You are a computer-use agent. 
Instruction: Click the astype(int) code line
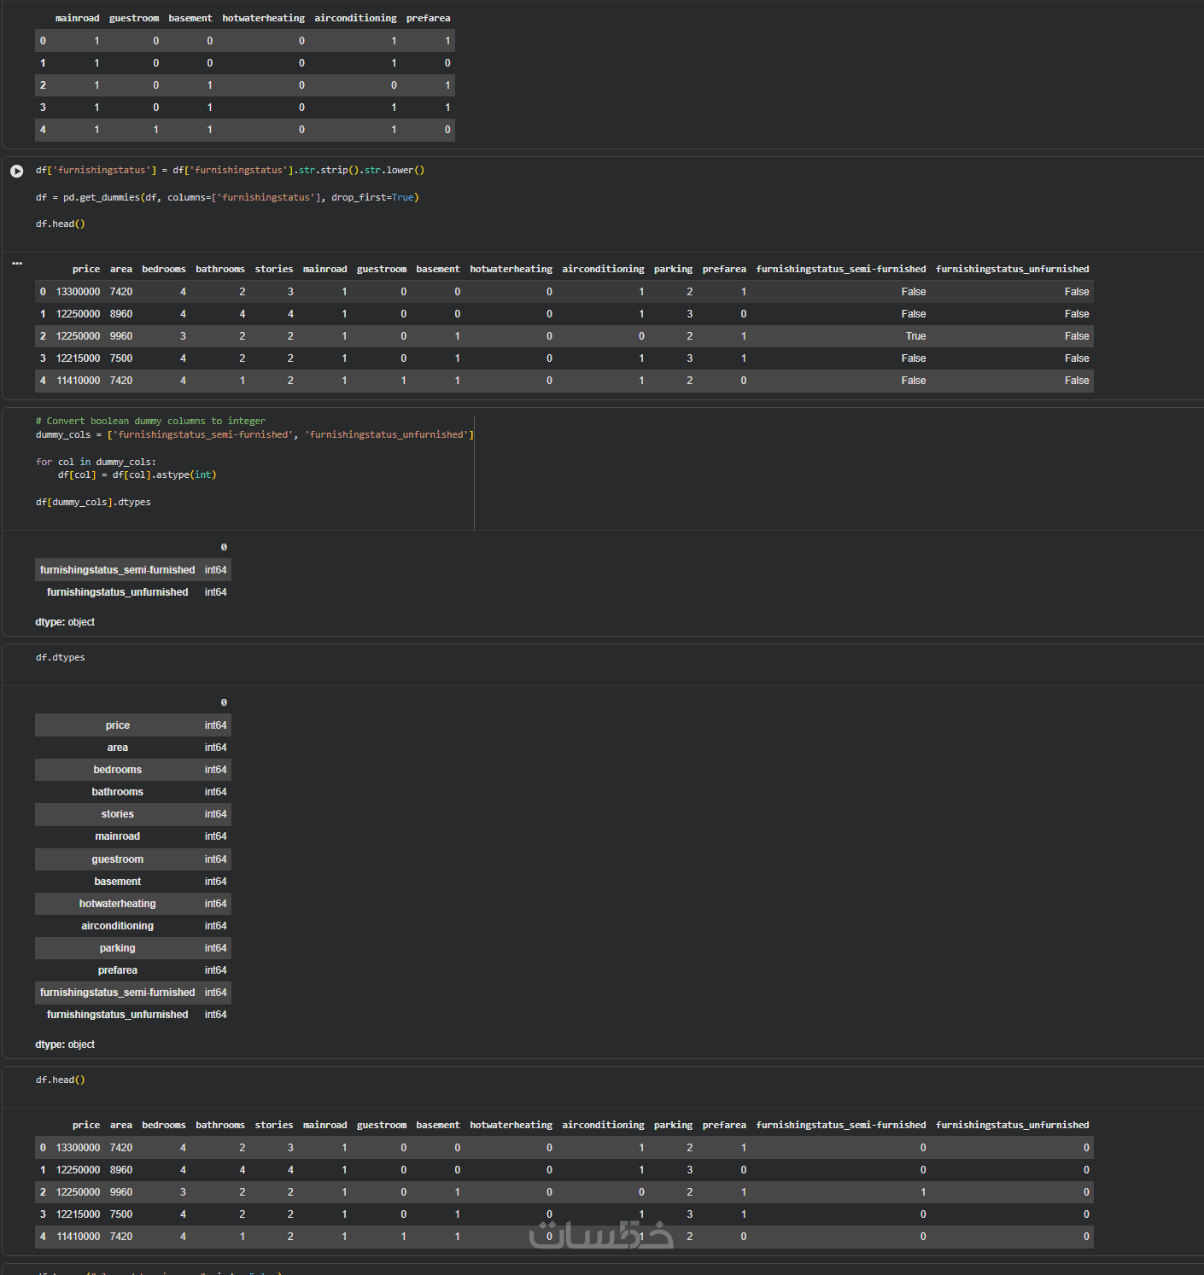coord(137,474)
